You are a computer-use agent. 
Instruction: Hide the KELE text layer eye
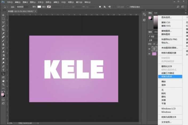pos(149,49)
